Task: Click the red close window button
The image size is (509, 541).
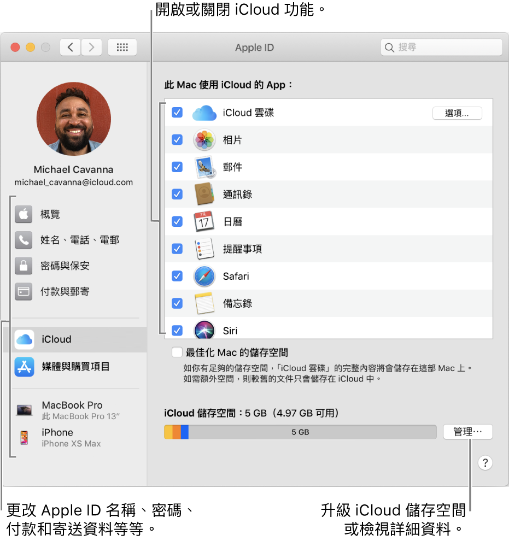Action: pos(15,47)
